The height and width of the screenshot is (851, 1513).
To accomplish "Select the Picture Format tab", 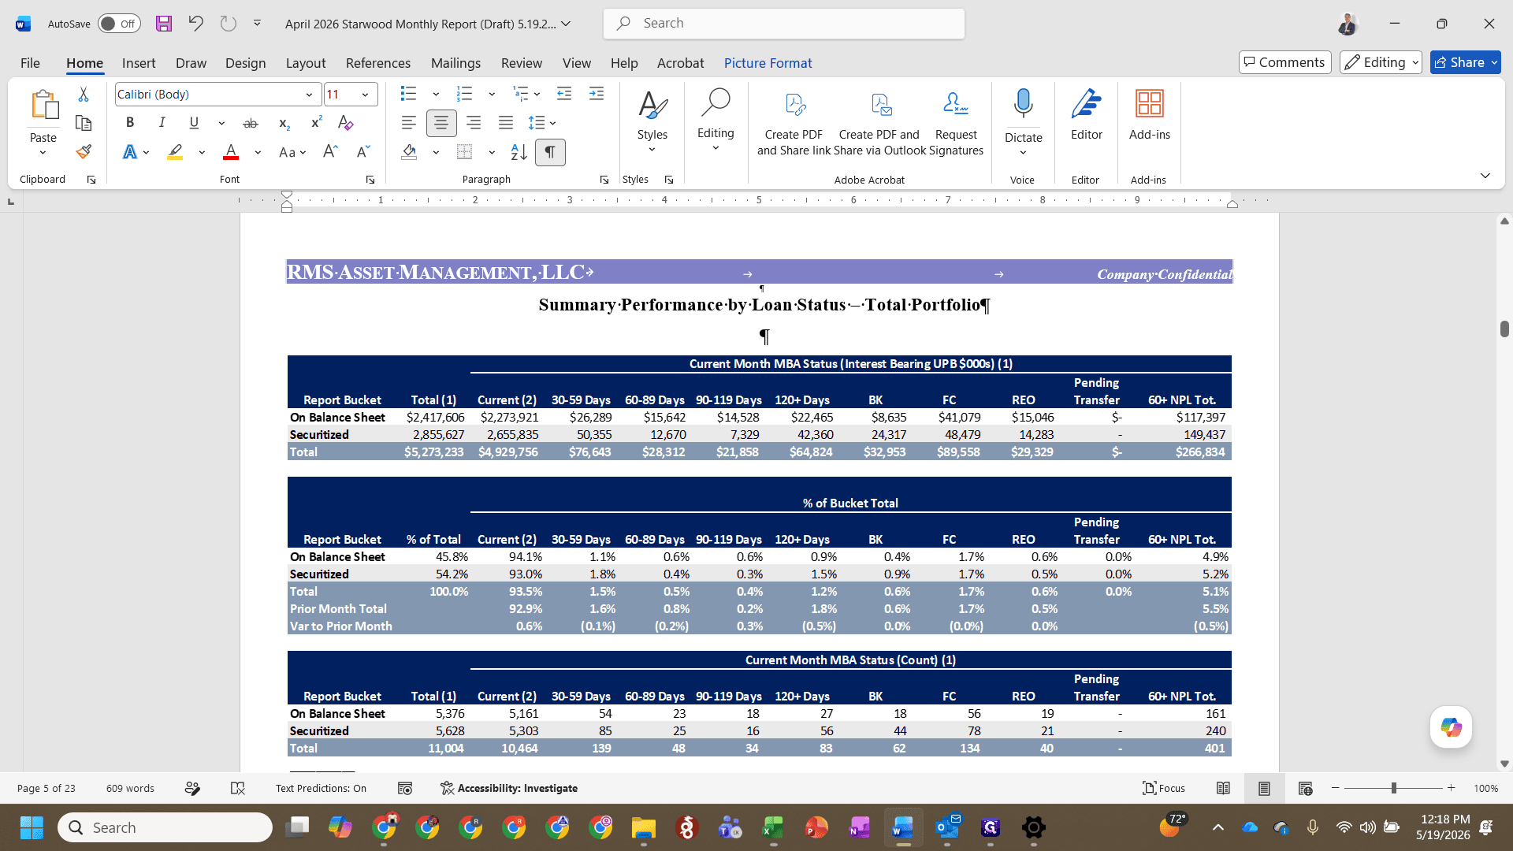I will pyautogui.click(x=768, y=63).
